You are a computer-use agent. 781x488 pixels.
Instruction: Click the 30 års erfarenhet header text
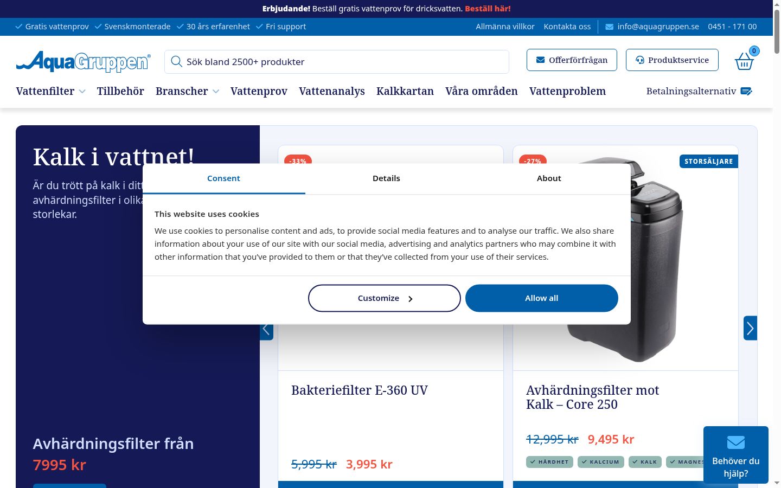[x=218, y=27]
